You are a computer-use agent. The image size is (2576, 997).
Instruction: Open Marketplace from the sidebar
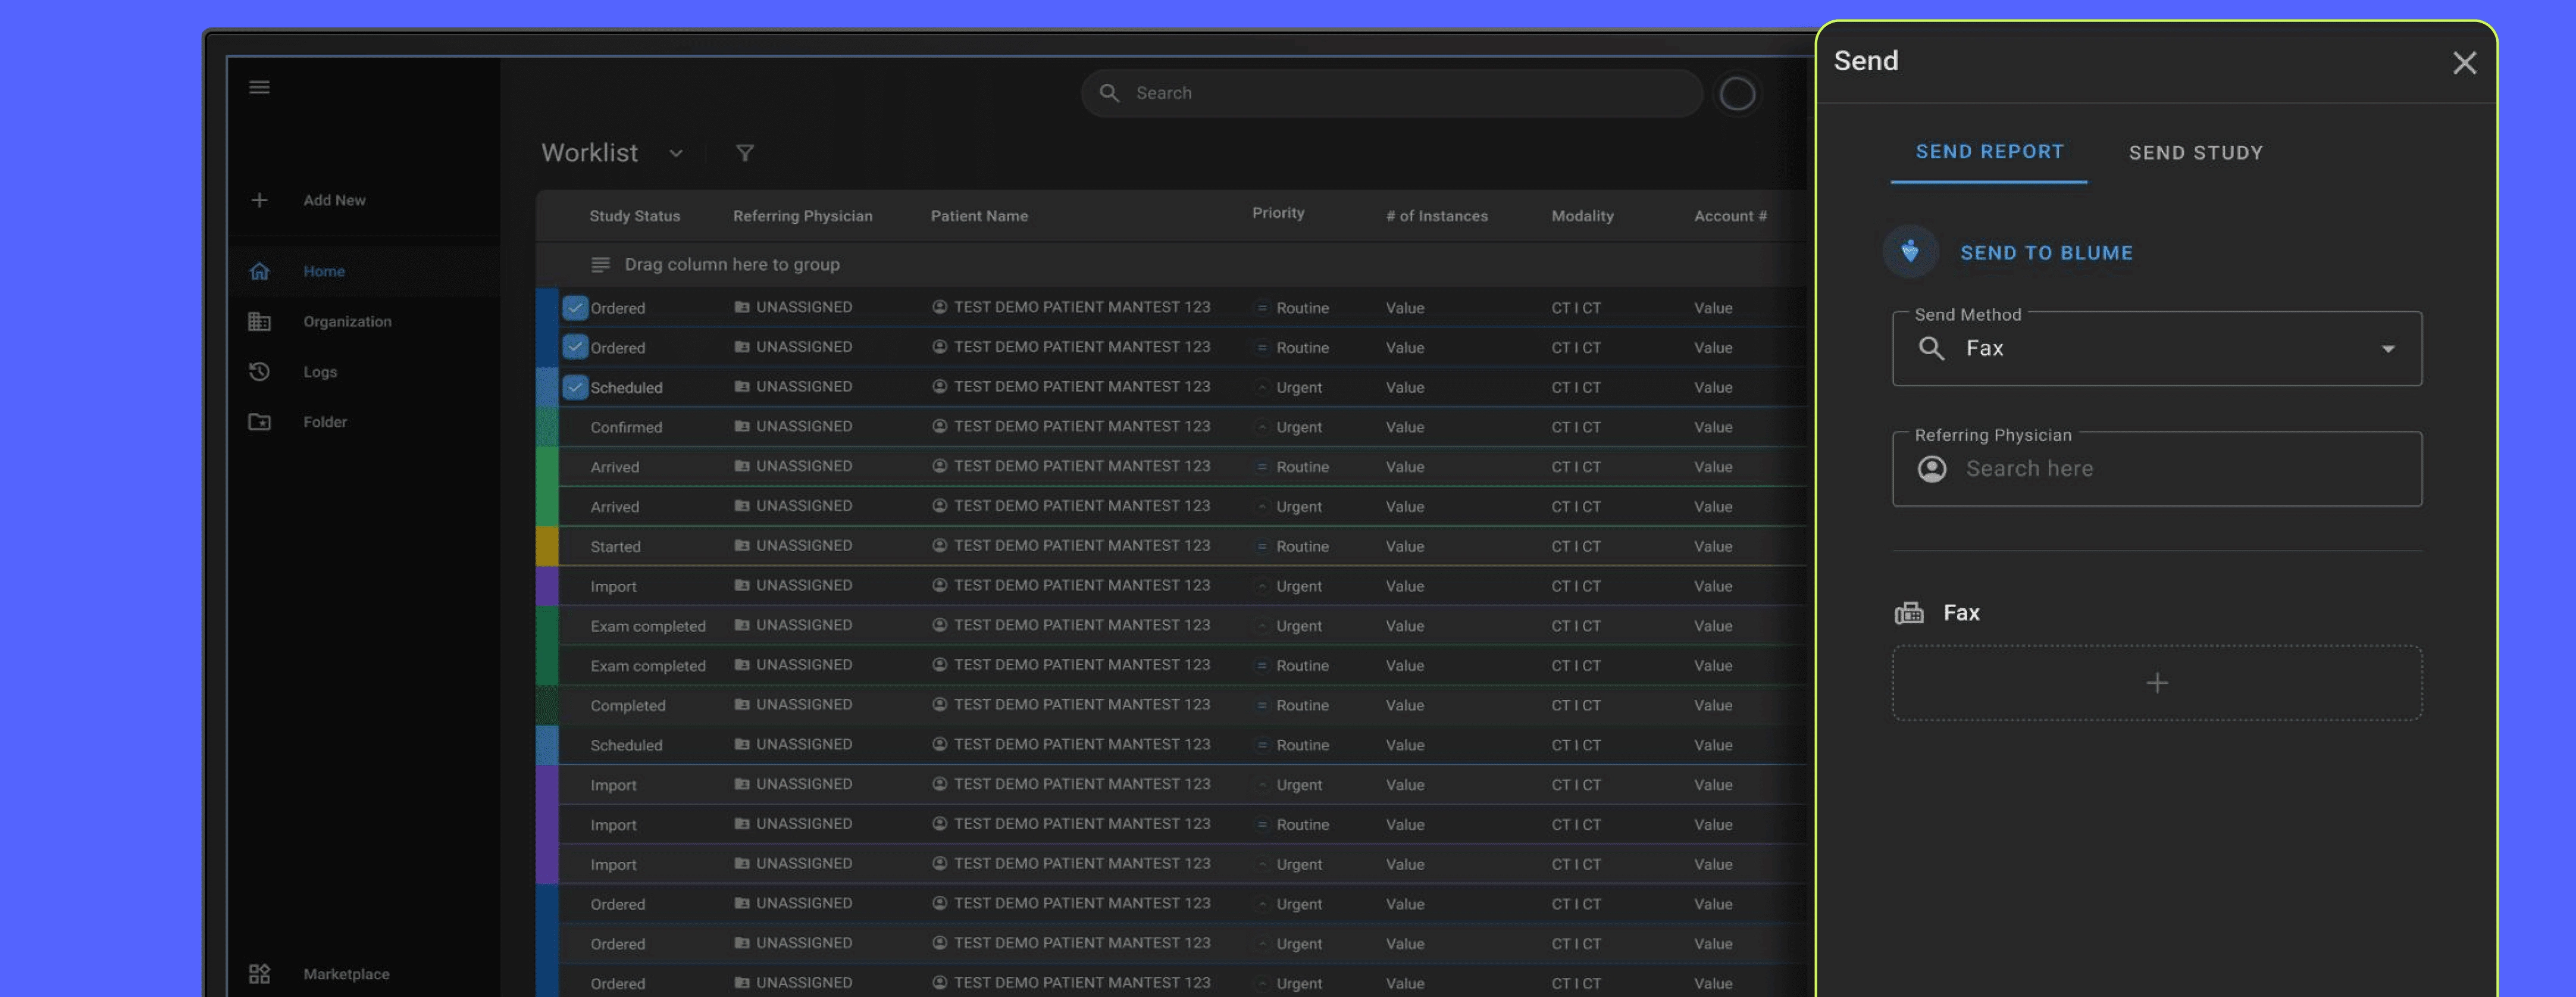click(x=345, y=974)
